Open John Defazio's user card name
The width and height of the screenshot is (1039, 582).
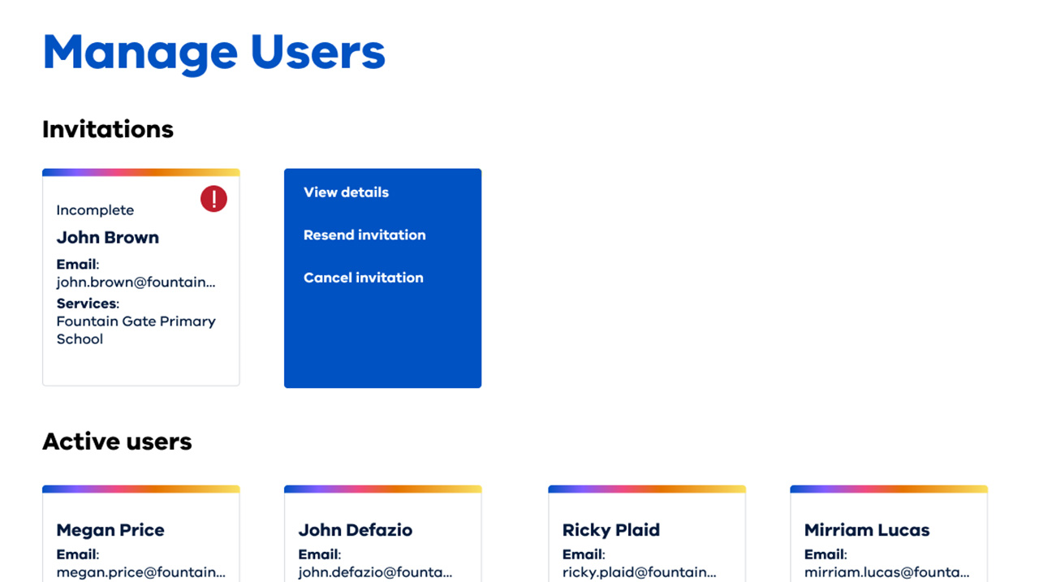(x=356, y=530)
